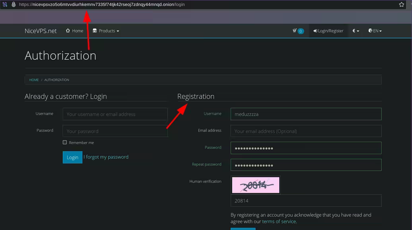This screenshot has width=412, height=230.
Task: Click the captcha image showing 20814
Action: pyautogui.click(x=255, y=185)
